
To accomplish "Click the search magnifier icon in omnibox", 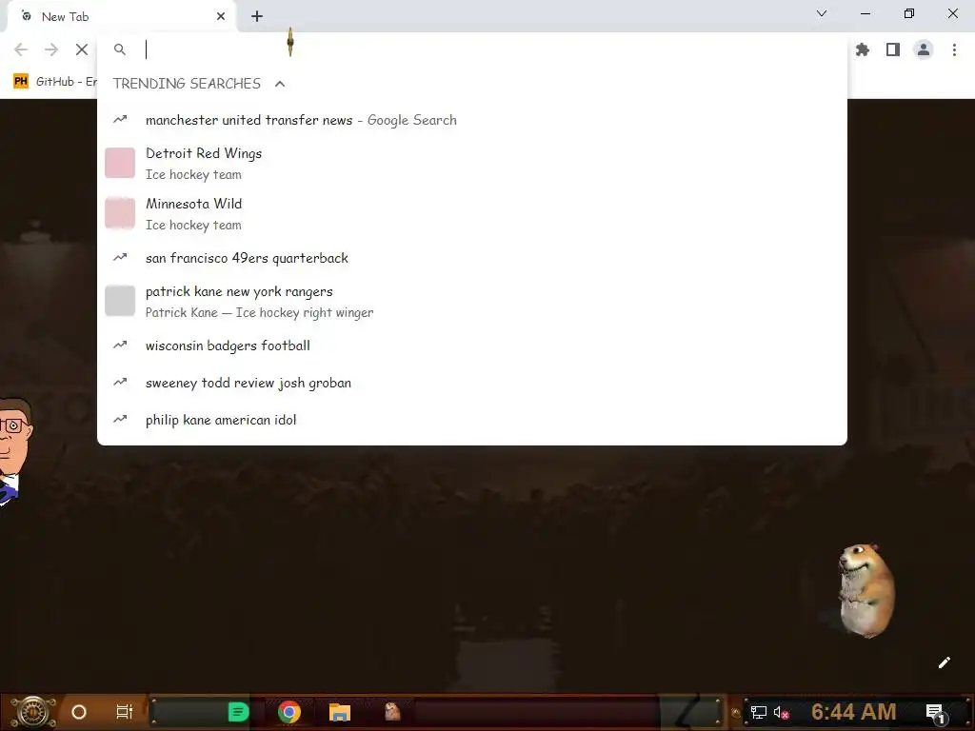I will pyautogui.click(x=120, y=49).
